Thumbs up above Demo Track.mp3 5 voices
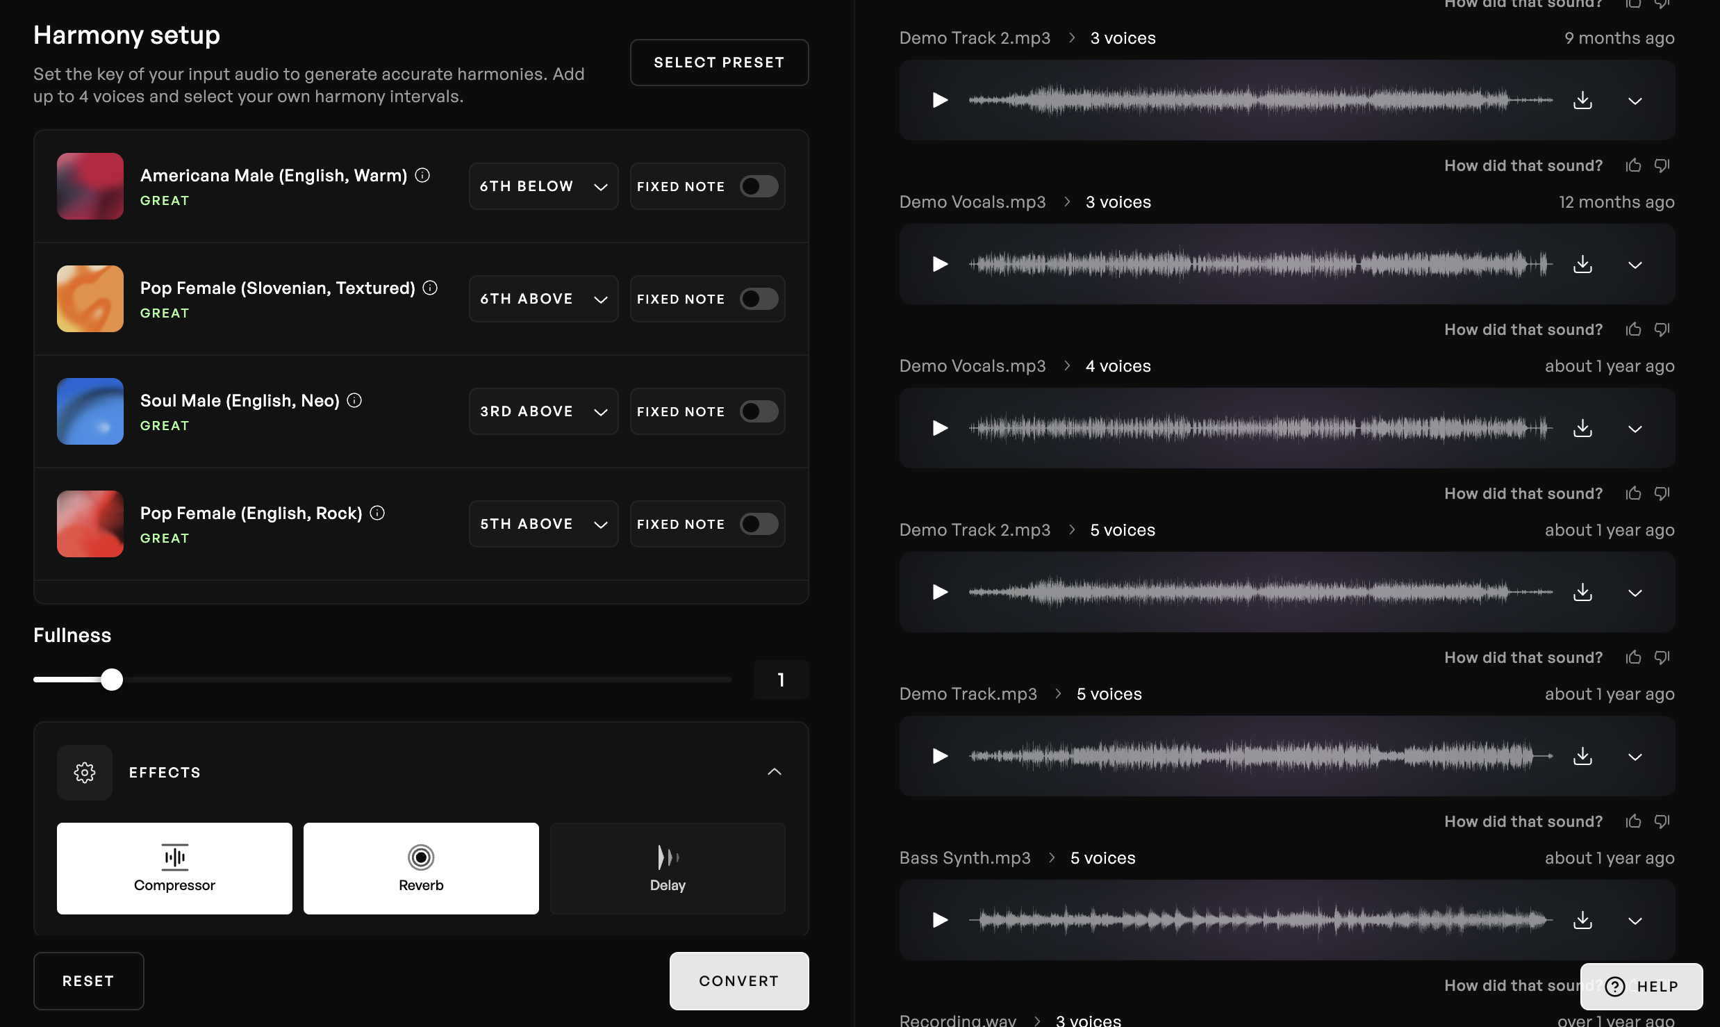The height and width of the screenshot is (1027, 1720). 1633,657
